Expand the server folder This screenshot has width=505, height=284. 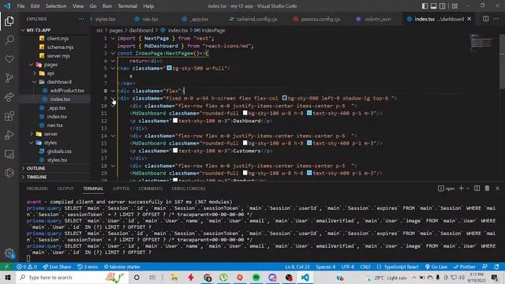pyautogui.click(x=32, y=133)
